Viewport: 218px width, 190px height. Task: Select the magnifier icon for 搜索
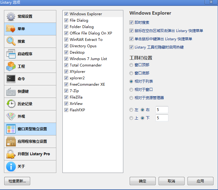click(x=11, y=41)
